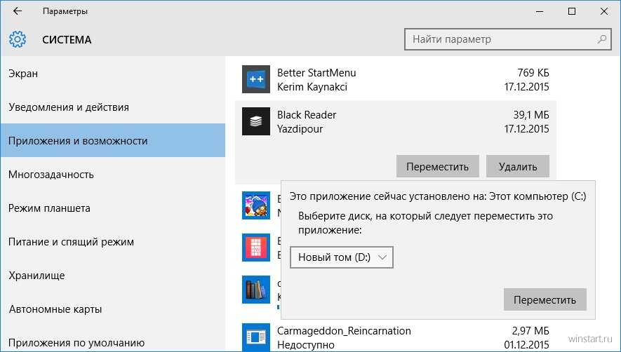Screen dimensions: 621x352
Task: Open the Экран settings section
Action: click(x=113, y=74)
